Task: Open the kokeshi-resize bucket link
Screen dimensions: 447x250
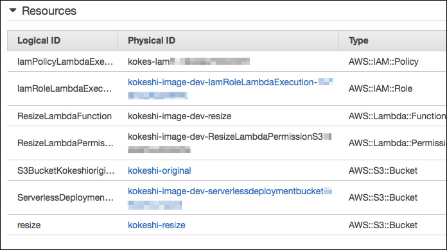Action: [157, 225]
